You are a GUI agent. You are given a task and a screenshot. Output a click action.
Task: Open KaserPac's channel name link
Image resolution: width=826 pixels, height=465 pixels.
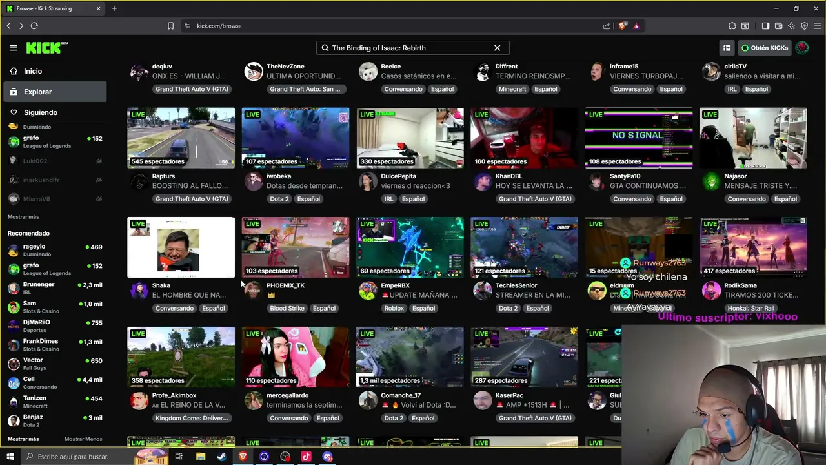pyautogui.click(x=509, y=395)
